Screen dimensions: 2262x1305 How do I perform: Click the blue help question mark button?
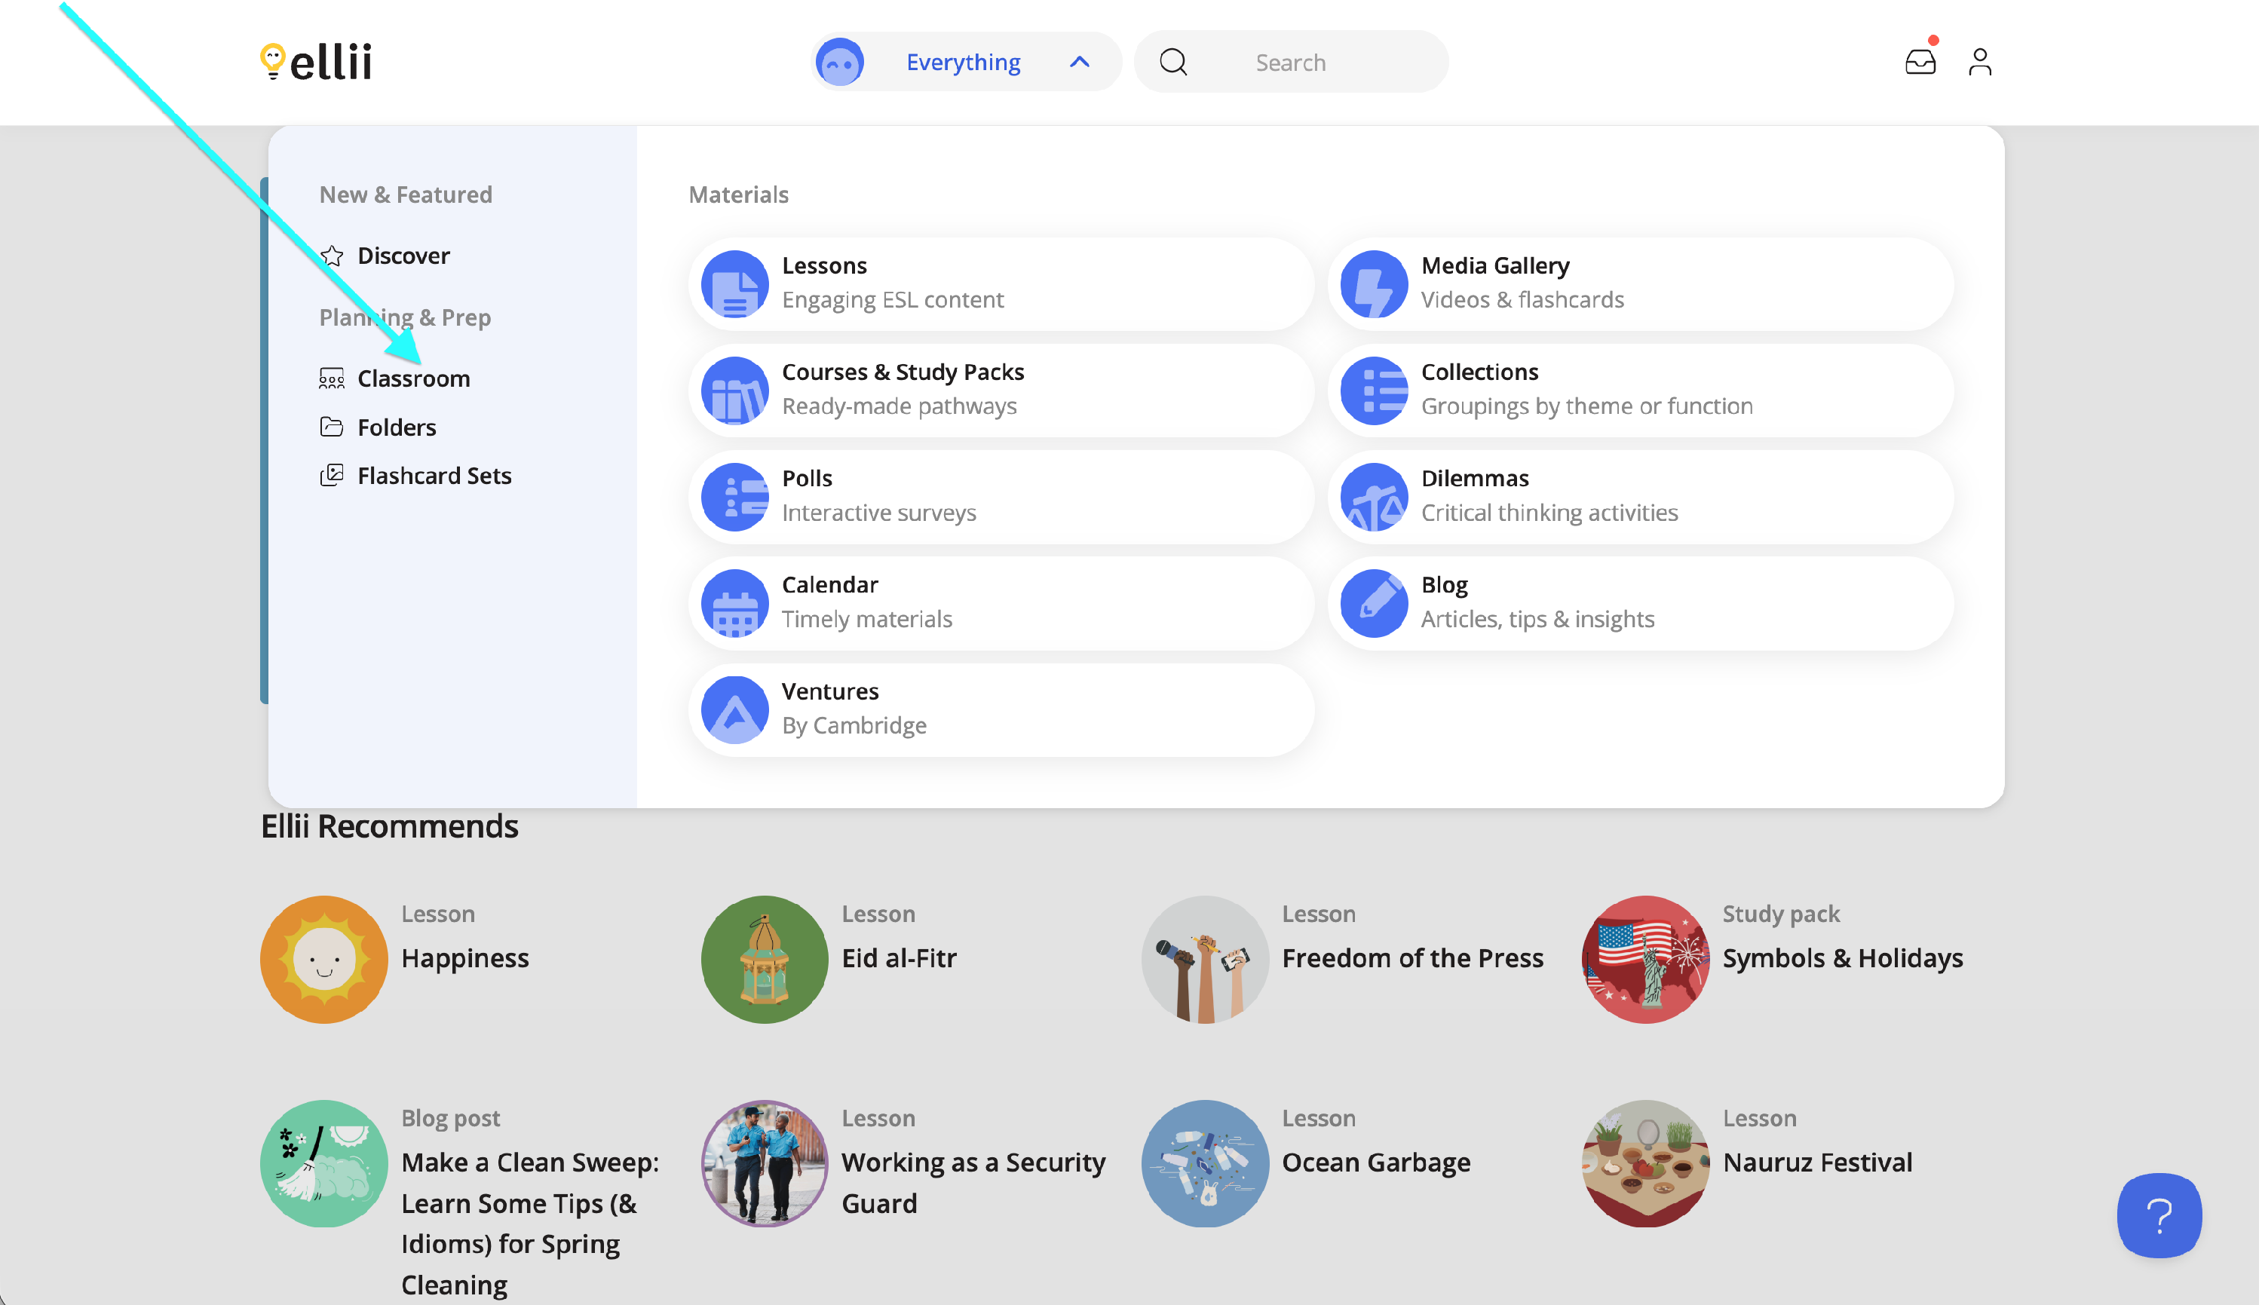[x=2160, y=1215]
